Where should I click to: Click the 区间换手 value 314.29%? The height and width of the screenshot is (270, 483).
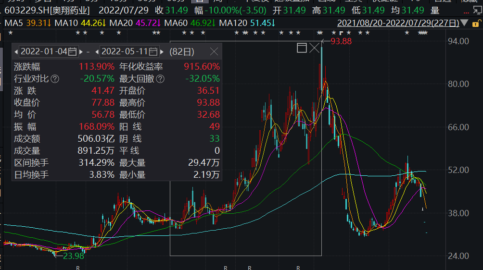tap(96, 162)
